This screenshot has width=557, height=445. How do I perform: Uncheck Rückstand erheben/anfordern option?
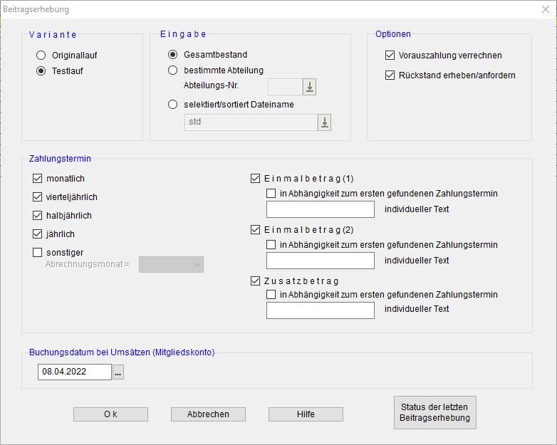390,75
